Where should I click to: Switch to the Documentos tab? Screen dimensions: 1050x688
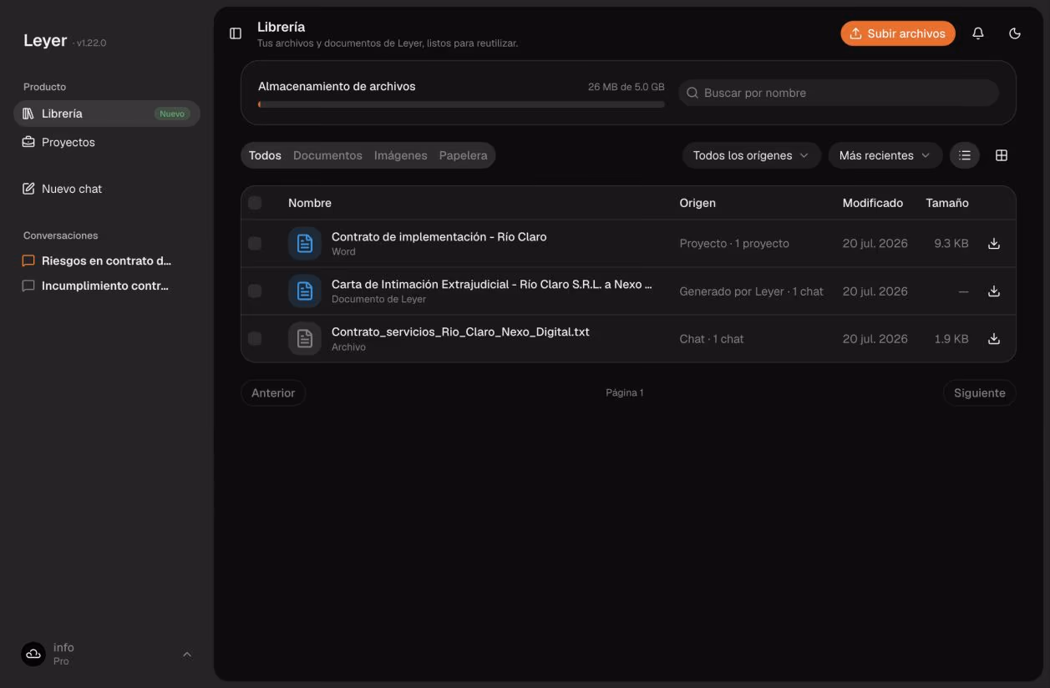(x=327, y=155)
